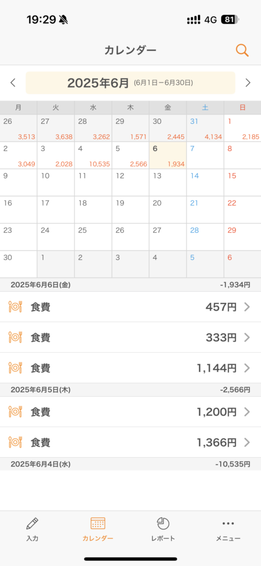Viewport: 261px width, 566px height.
Task: Select June 4 showing 10,535
Action: [93, 155]
